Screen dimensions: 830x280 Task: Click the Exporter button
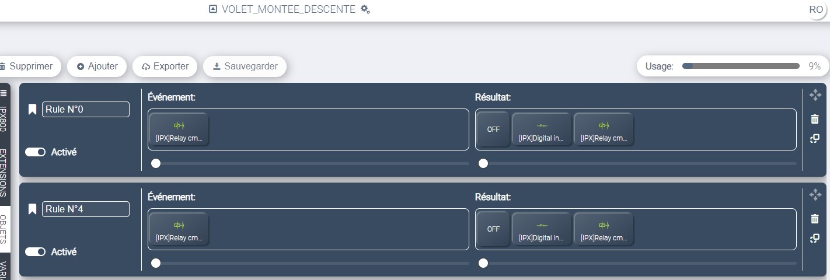pos(165,66)
